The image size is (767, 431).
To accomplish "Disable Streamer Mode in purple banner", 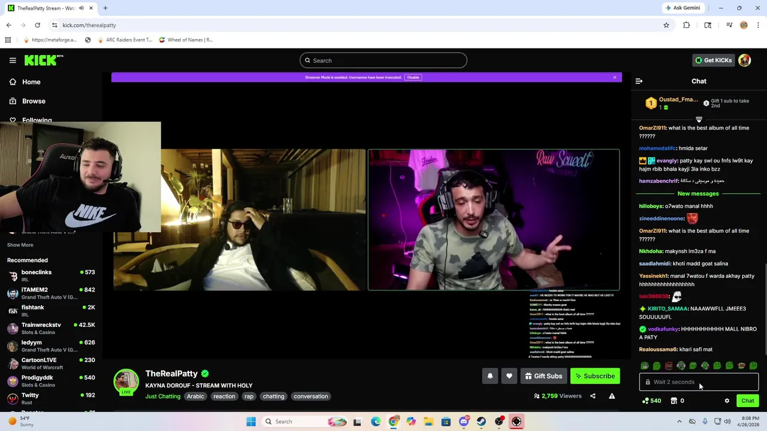I will (413, 77).
